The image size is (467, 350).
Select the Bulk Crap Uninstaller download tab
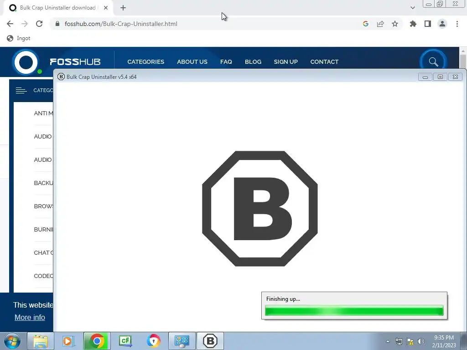tap(58, 8)
